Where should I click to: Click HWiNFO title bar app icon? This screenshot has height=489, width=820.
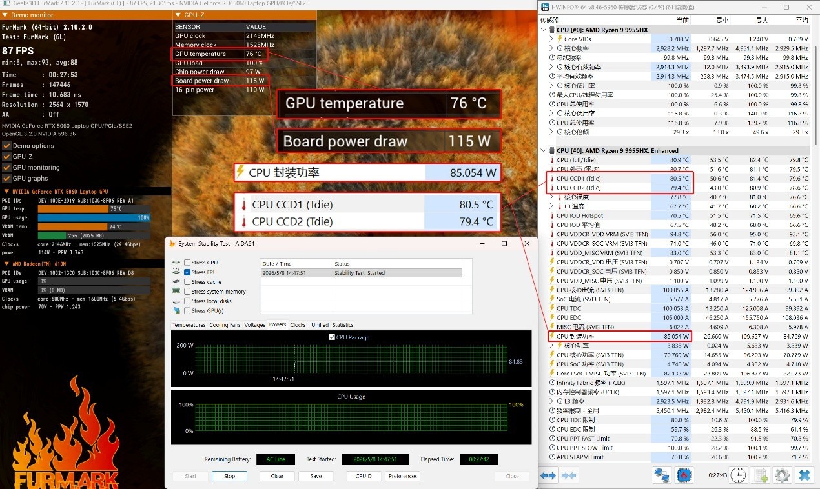(546, 7)
